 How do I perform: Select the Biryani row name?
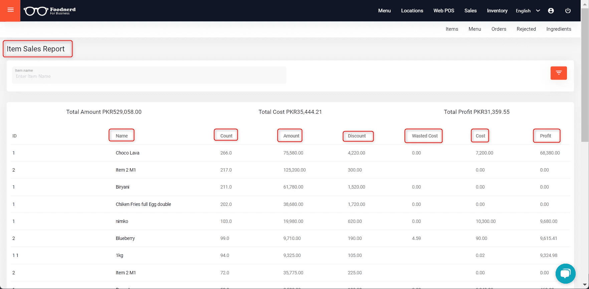(x=123, y=187)
